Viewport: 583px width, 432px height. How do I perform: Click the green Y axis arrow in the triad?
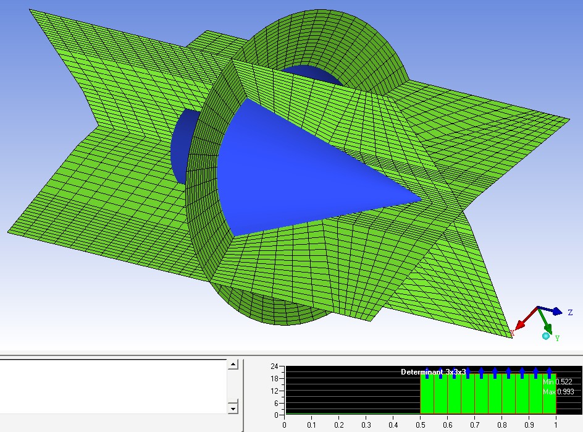point(548,323)
